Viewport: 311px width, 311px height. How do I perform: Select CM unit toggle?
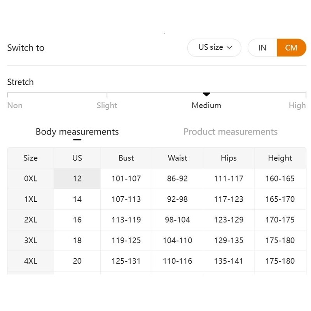coord(291,48)
